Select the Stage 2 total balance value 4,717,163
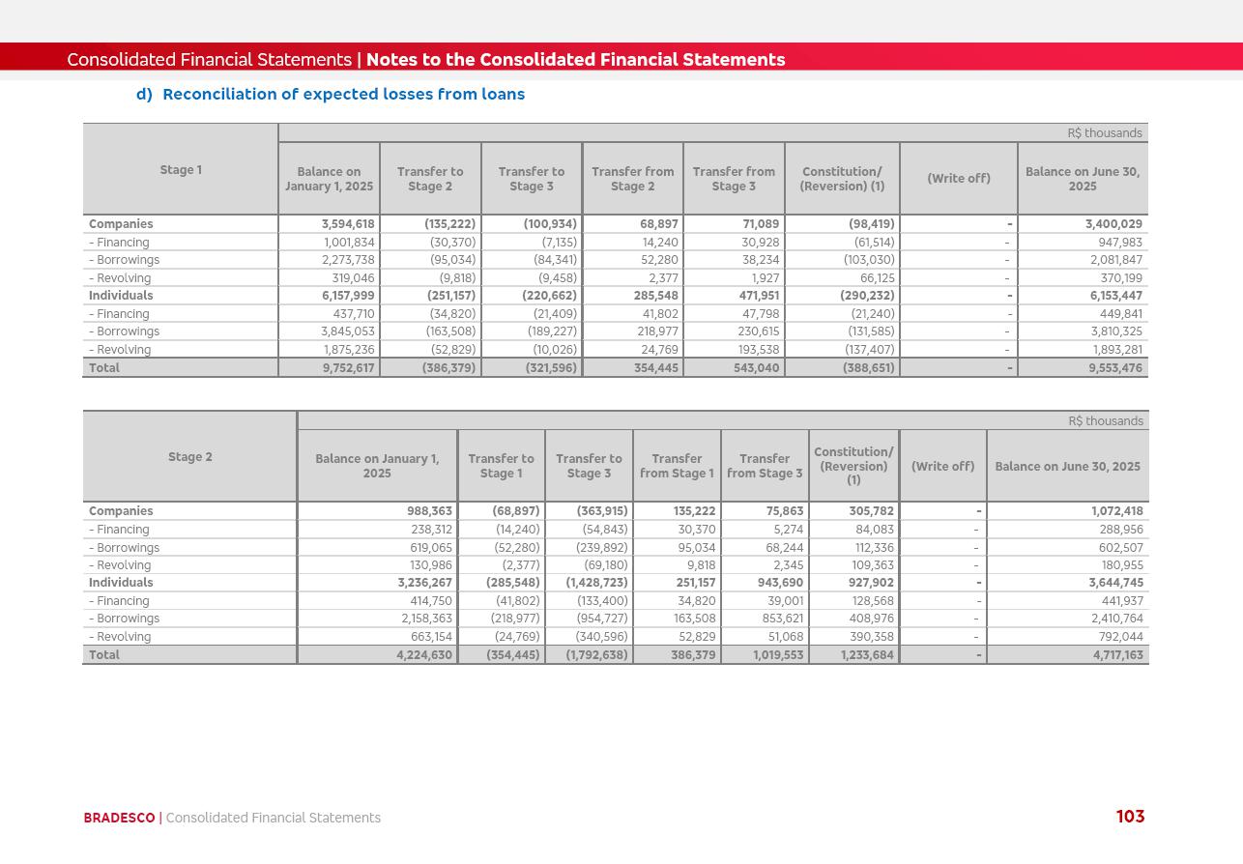This screenshot has height=864, width=1243. pyautogui.click(x=1117, y=655)
